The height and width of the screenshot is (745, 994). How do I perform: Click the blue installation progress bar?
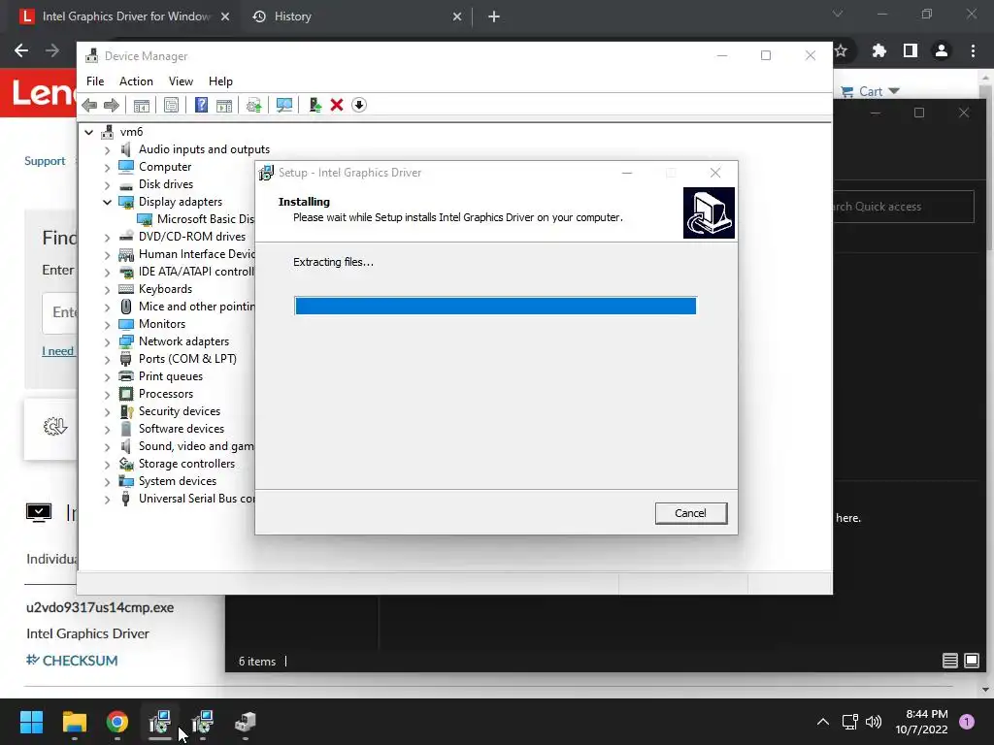496,306
